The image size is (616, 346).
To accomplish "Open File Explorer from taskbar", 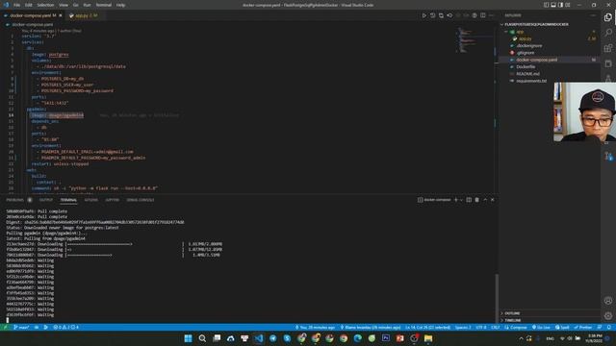I will click(428, 338).
